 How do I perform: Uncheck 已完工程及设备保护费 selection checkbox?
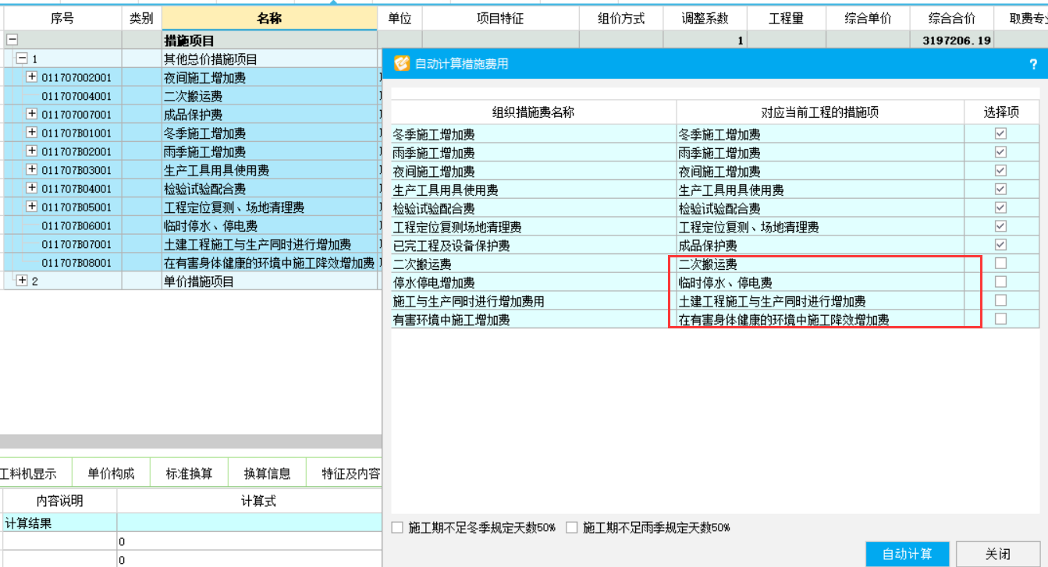pyautogui.click(x=1000, y=245)
